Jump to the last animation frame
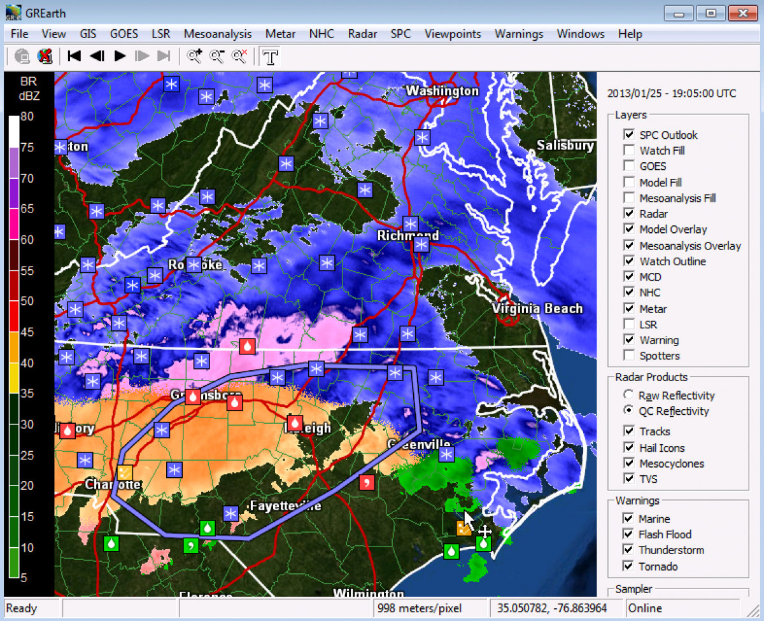The height and width of the screenshot is (621, 764). (x=164, y=56)
